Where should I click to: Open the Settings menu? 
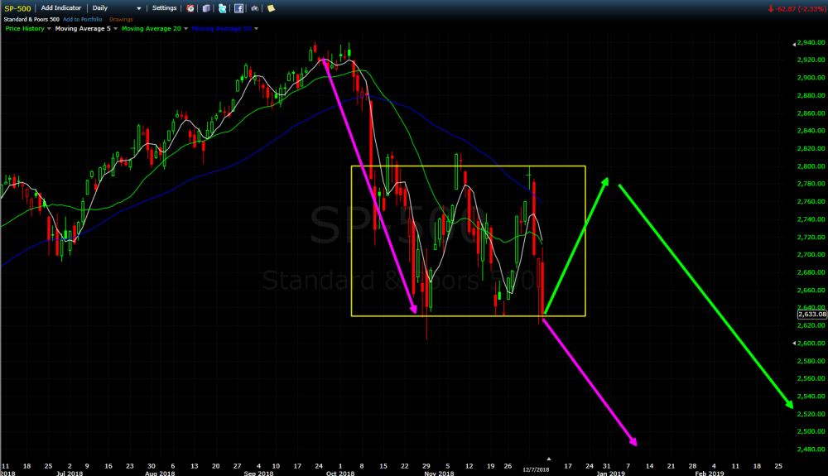(164, 7)
